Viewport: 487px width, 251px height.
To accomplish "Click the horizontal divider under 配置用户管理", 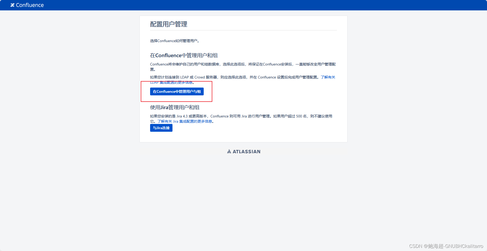I will (x=244, y=30).
